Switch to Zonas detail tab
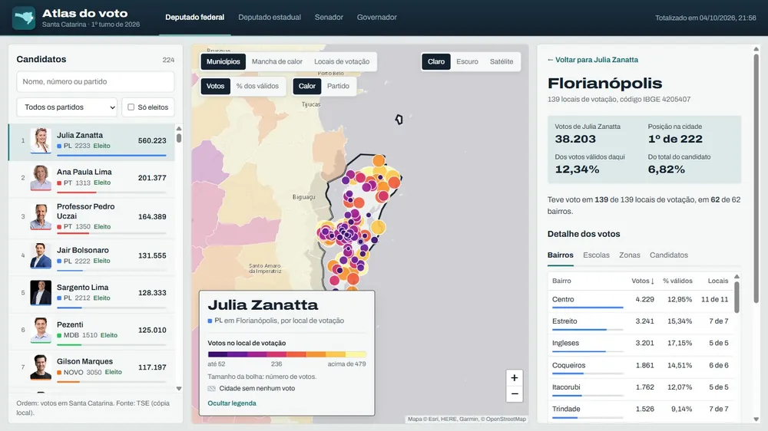This screenshot has height=431, width=768. coord(630,255)
